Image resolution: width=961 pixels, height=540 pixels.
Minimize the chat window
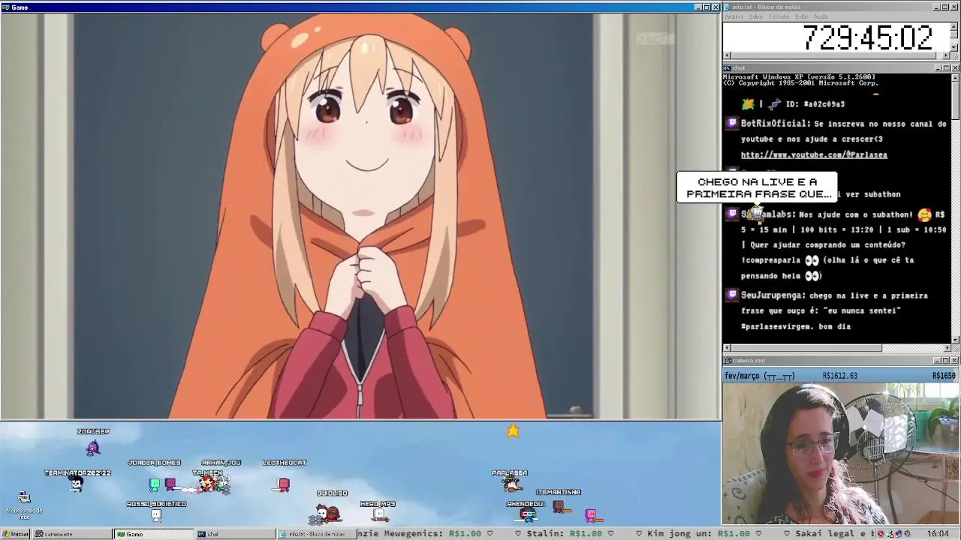click(x=938, y=68)
